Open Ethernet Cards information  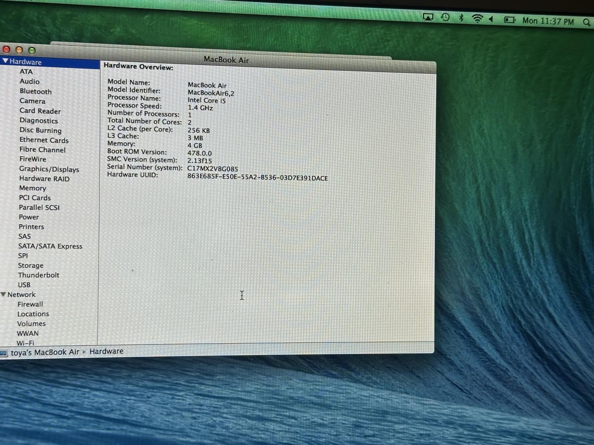44,140
